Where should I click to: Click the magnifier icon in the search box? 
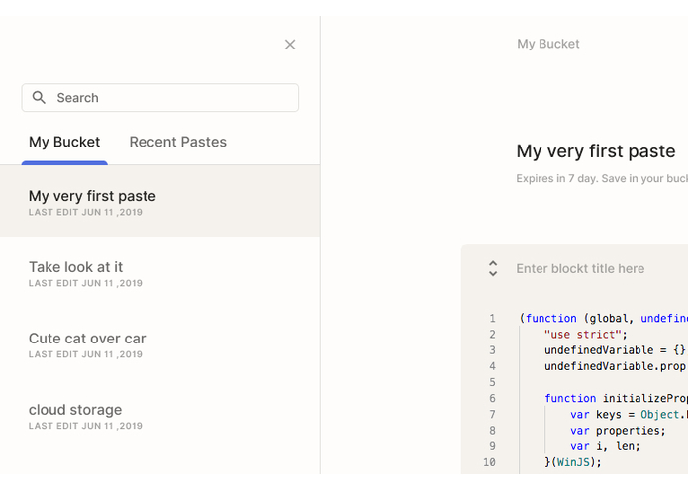point(39,97)
